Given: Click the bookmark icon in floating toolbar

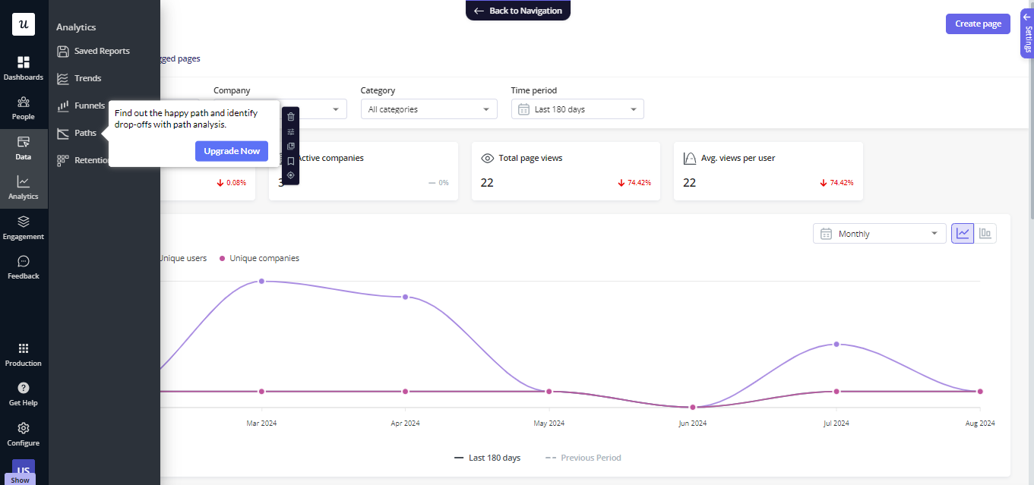Looking at the screenshot, I should click(290, 161).
